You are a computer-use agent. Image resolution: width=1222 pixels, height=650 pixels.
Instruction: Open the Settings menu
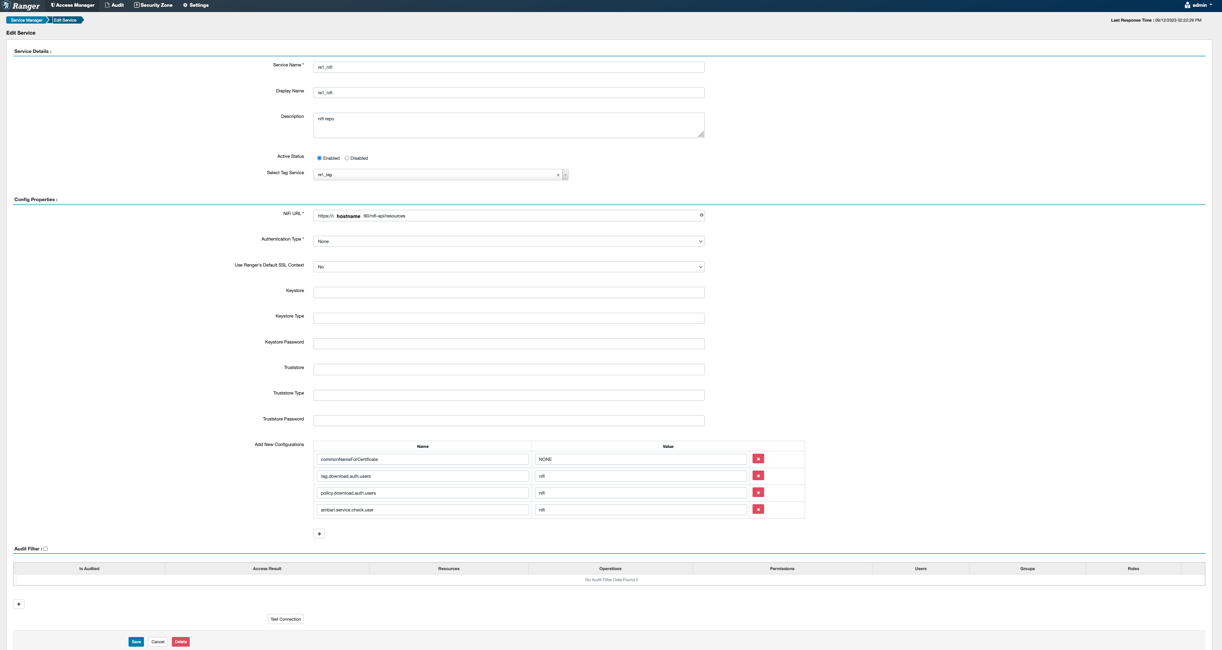point(196,5)
